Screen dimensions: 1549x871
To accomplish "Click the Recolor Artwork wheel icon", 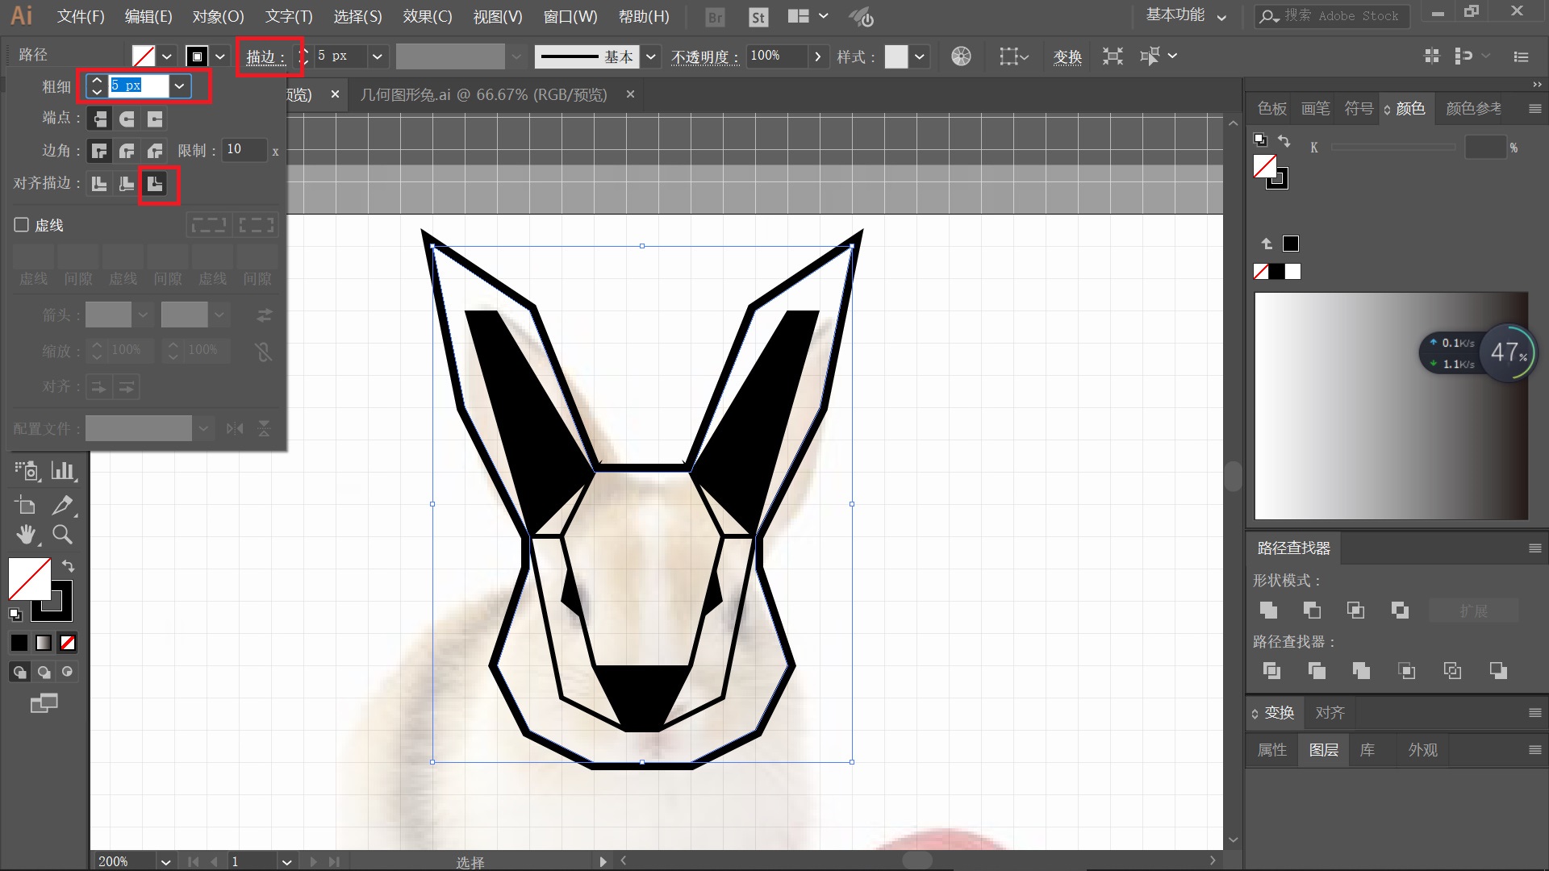I will [960, 56].
